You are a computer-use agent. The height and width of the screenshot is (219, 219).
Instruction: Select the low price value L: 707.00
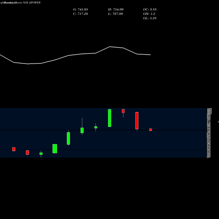pos(116,14)
